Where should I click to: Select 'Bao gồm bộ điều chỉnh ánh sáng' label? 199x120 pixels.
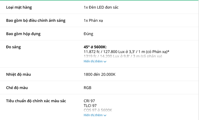36,21
